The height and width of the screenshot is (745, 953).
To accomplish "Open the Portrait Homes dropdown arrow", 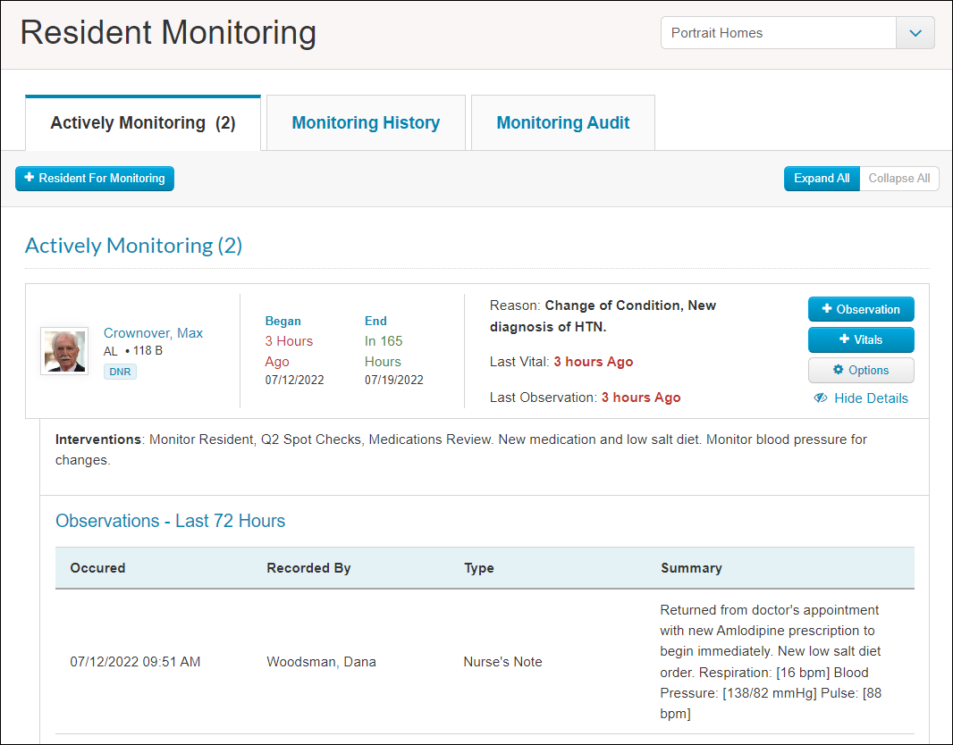I will [x=915, y=33].
